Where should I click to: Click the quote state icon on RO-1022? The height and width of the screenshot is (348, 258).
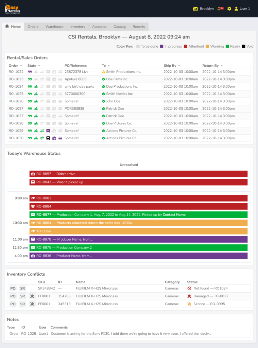(x=30, y=72)
